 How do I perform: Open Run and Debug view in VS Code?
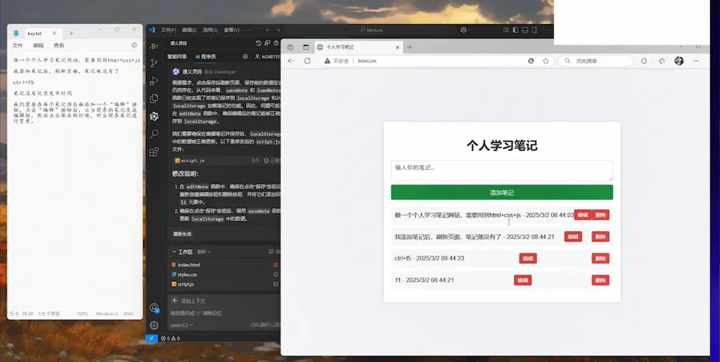pos(154,81)
